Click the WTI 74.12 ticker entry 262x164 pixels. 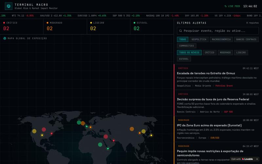(23, 15)
